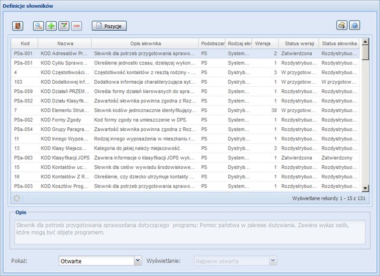Add a new dictionary with plus icon

click(x=51, y=26)
